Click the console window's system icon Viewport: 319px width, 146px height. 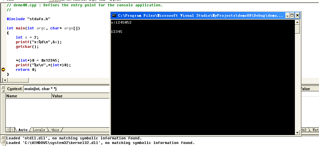pyautogui.click(x=114, y=15)
